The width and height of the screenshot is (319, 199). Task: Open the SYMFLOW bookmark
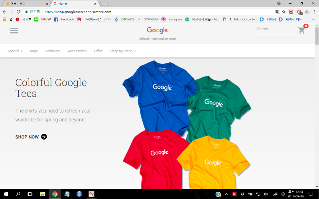click(148, 19)
